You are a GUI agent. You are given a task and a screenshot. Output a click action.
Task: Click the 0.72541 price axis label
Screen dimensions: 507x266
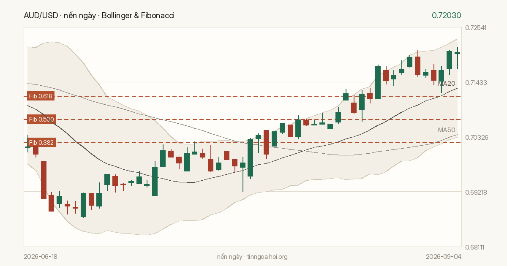[476, 27]
